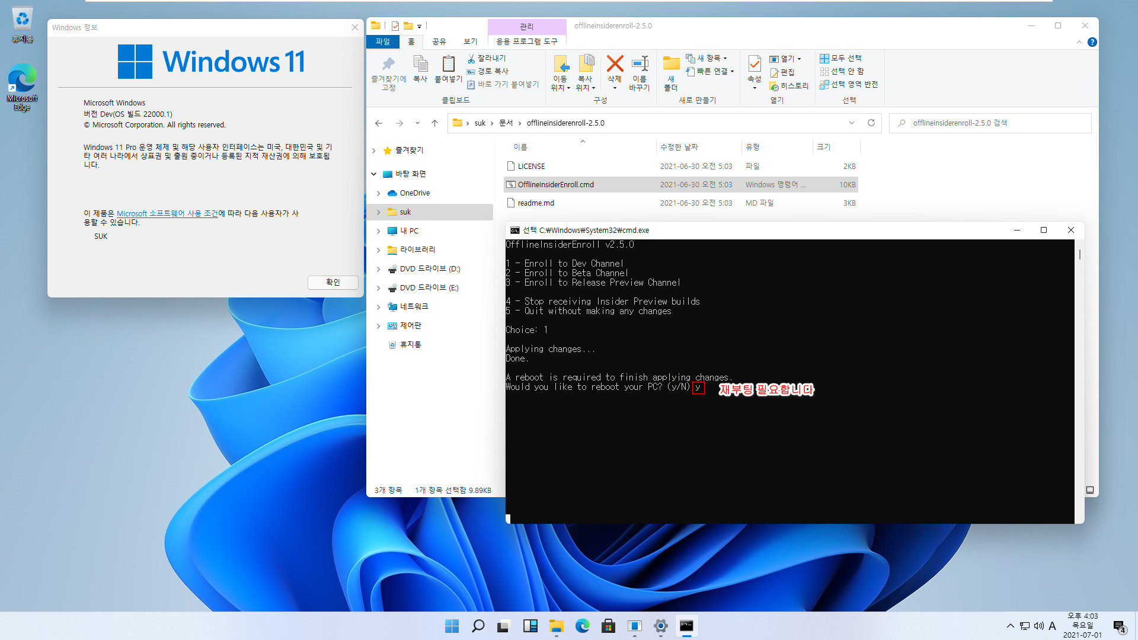
Task: Select 제어판 in navigation tree
Action: coord(410,326)
